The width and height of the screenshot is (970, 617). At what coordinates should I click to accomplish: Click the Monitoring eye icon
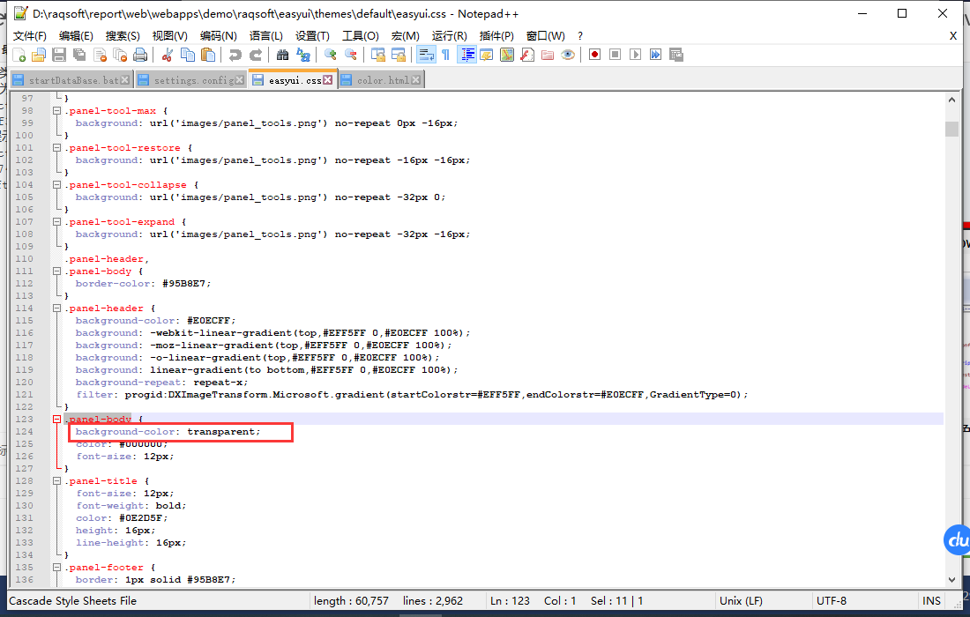point(568,55)
